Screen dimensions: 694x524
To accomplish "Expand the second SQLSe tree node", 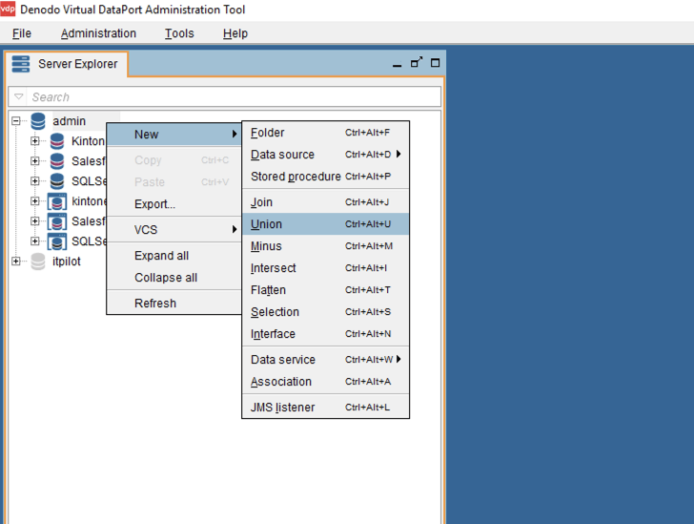I will (x=35, y=241).
